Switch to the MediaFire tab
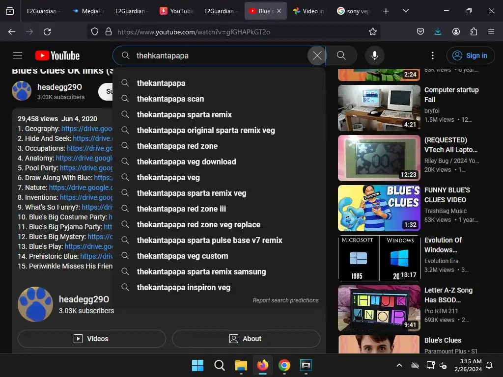The height and width of the screenshot is (377, 503). 88,11
